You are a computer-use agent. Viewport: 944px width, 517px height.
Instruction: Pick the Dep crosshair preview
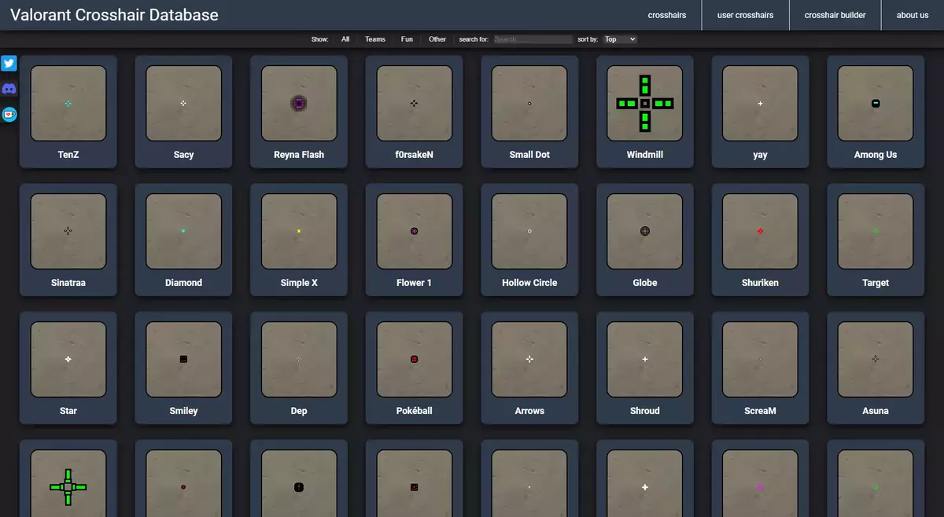pos(299,359)
